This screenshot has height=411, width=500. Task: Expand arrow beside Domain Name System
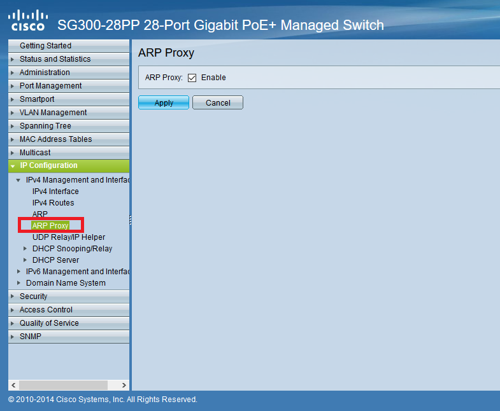click(x=19, y=283)
